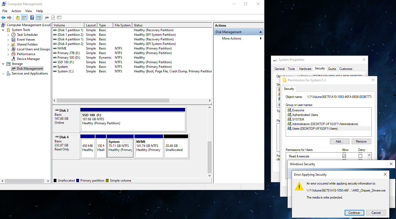This screenshot has width=396, height=219.
Task: Click the Up one level folder icon
Action: 17,18
